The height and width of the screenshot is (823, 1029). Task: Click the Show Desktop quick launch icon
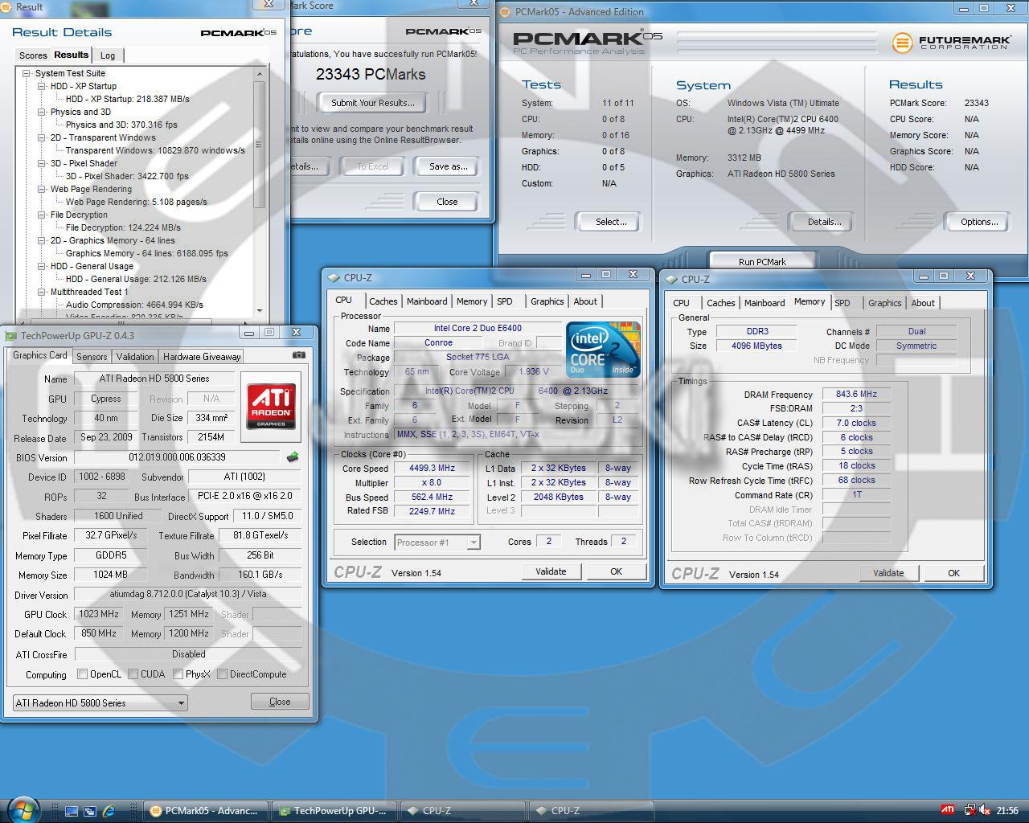[72, 811]
